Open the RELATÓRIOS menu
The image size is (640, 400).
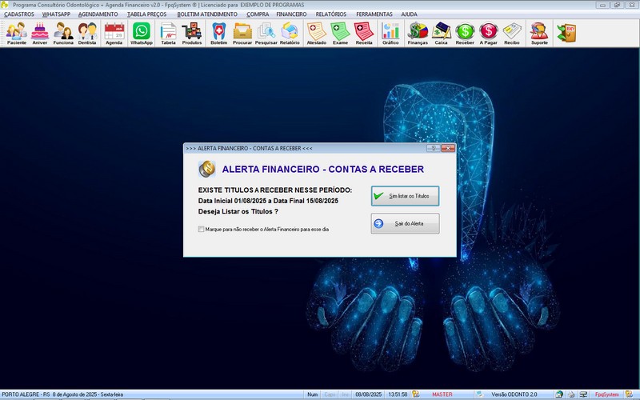pyautogui.click(x=331, y=14)
